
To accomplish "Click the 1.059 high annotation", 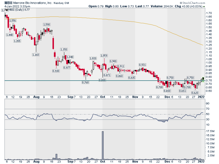I will [x=104, y=55].
